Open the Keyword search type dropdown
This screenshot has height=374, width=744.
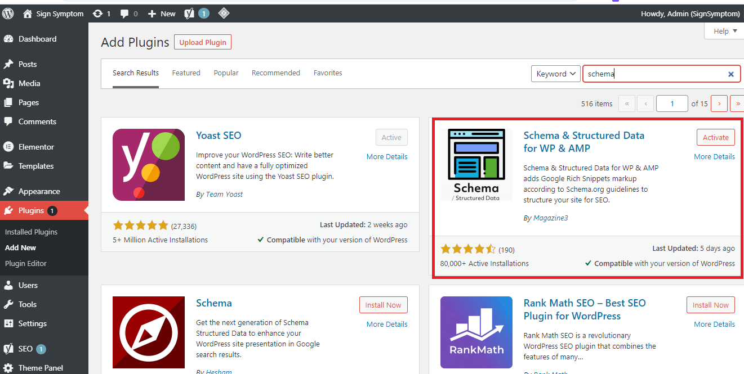click(556, 74)
